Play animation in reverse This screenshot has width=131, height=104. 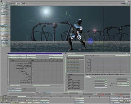pos(122,101)
